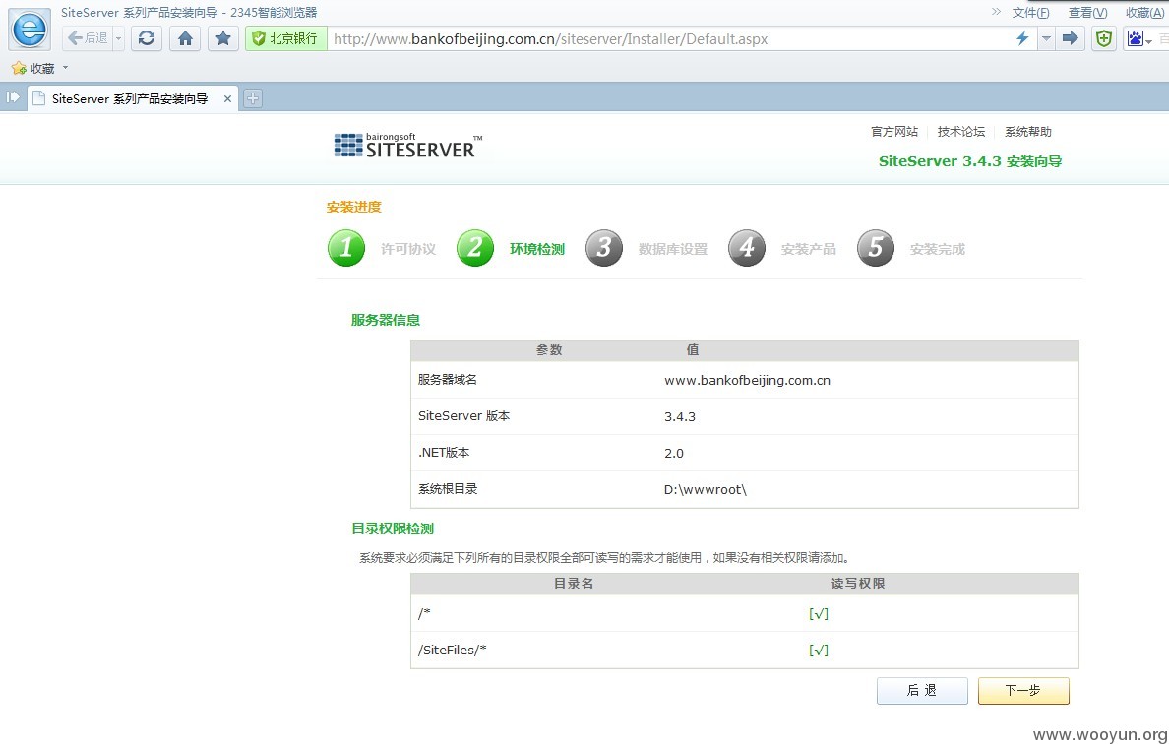Screen dimensions: 1169x744
Task: Open the 系统帮助 link
Action: tap(1028, 132)
